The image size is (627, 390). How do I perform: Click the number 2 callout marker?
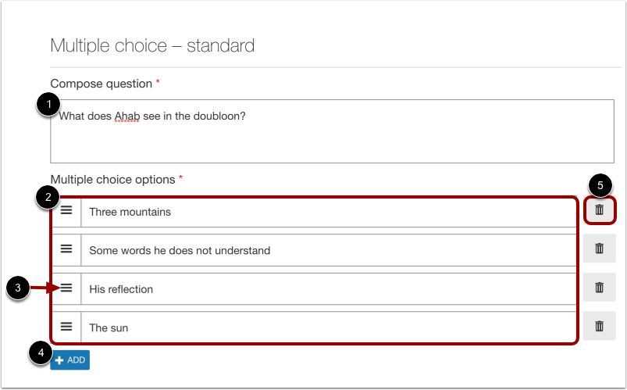tap(48, 197)
